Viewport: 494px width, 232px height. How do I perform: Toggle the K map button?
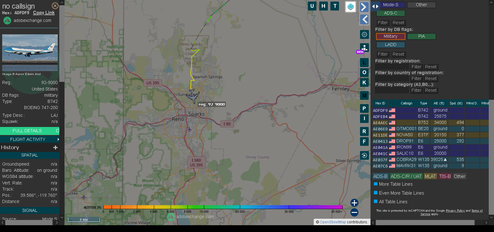pyautogui.click(x=364, y=82)
